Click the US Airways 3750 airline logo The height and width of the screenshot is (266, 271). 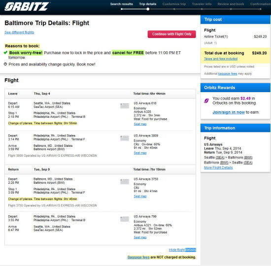125,181
